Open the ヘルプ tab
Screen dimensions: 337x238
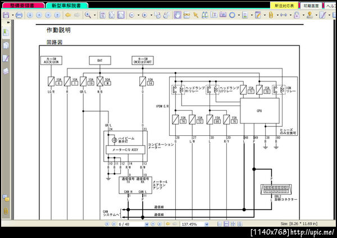pos(331,6)
